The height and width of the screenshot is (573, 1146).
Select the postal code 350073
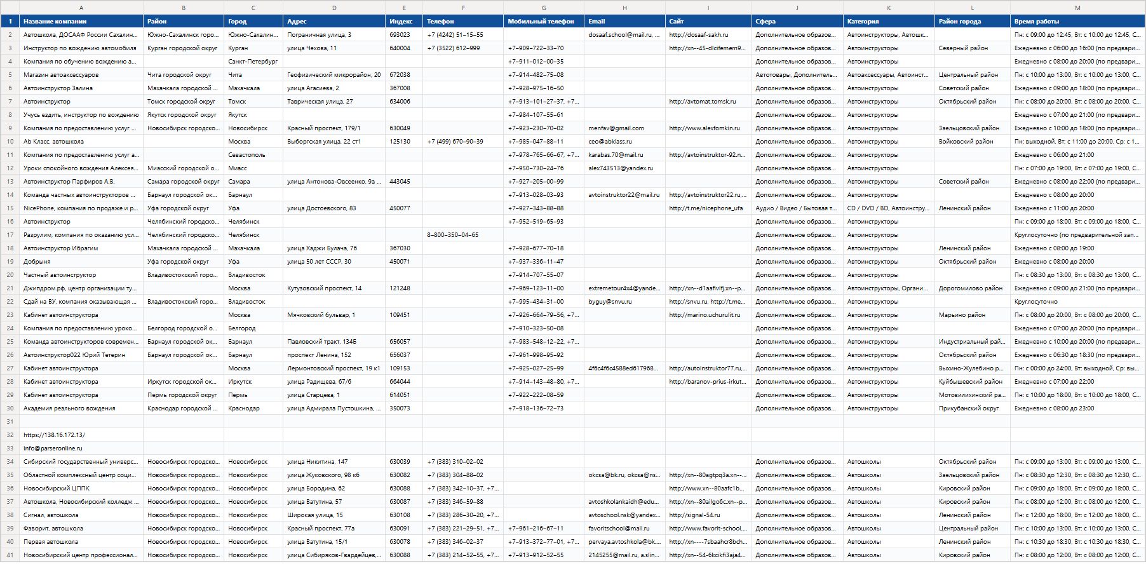404,408
